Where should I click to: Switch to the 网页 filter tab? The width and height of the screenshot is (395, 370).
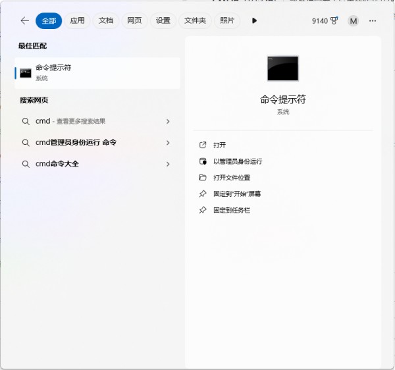(134, 20)
